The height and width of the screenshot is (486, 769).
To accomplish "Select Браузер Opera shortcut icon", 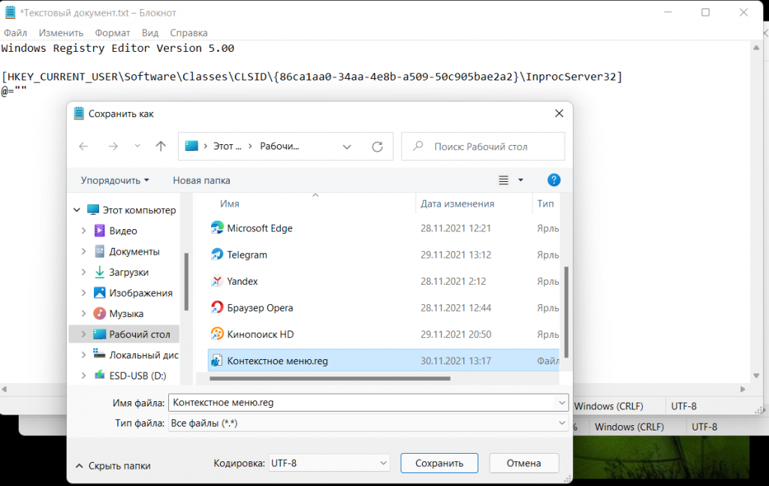I will [217, 307].
